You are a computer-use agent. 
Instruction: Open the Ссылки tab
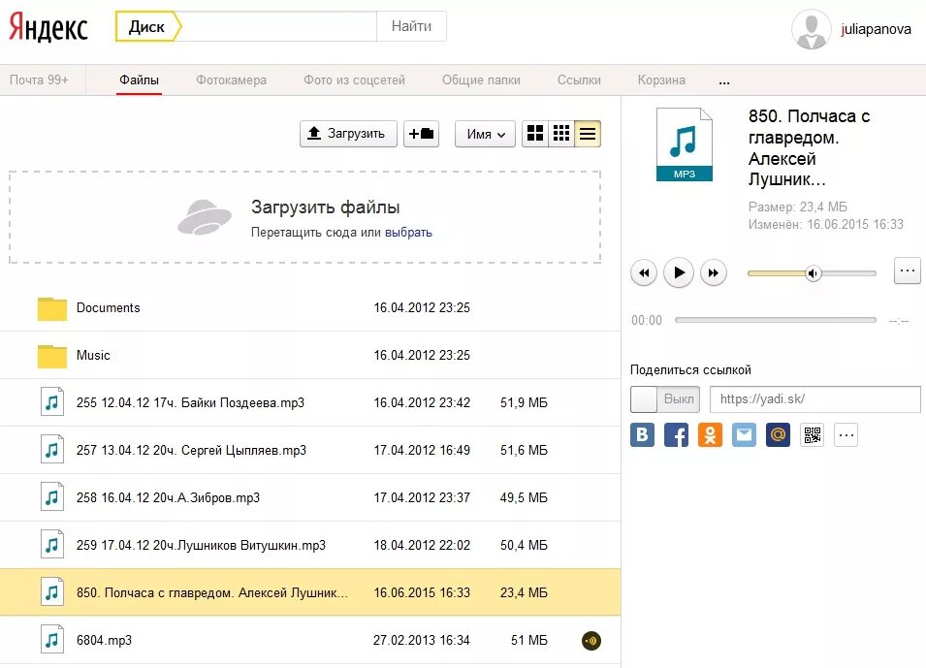point(579,80)
